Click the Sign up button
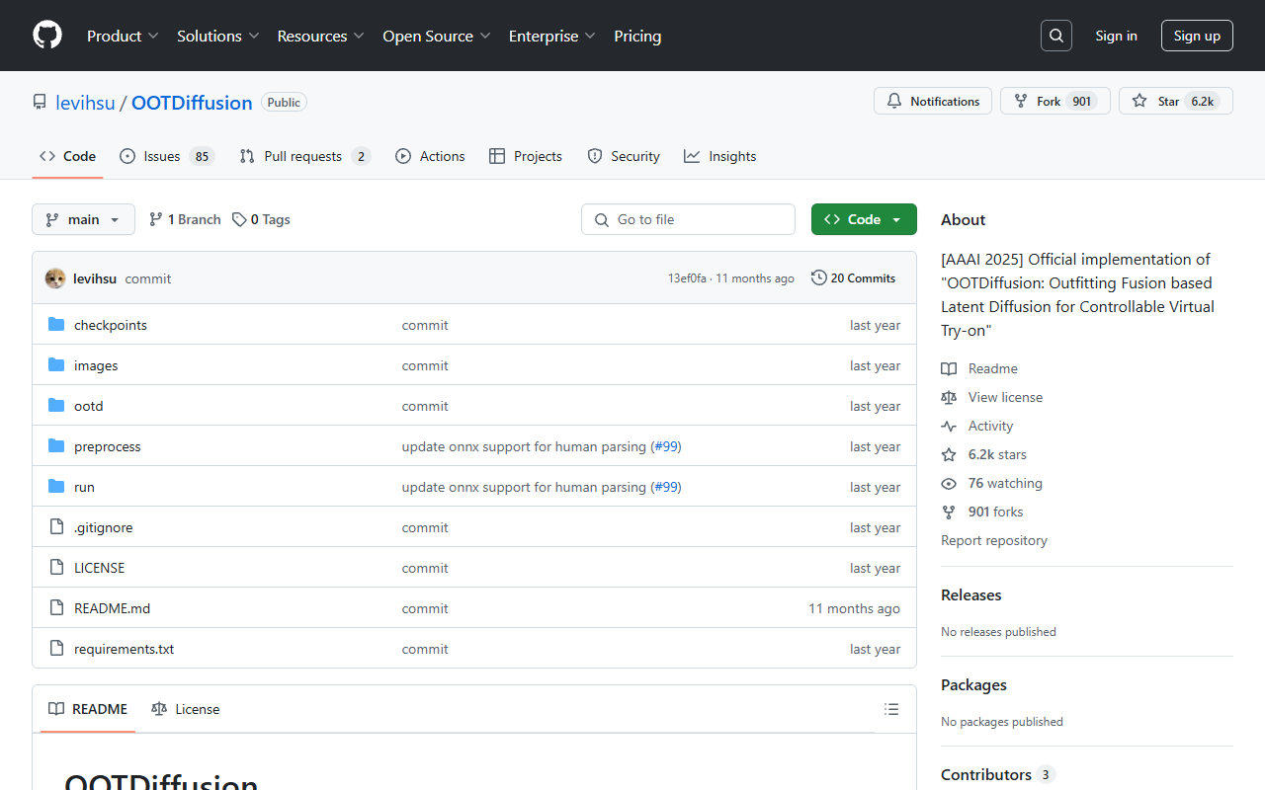The width and height of the screenshot is (1265, 790). pos(1197,36)
